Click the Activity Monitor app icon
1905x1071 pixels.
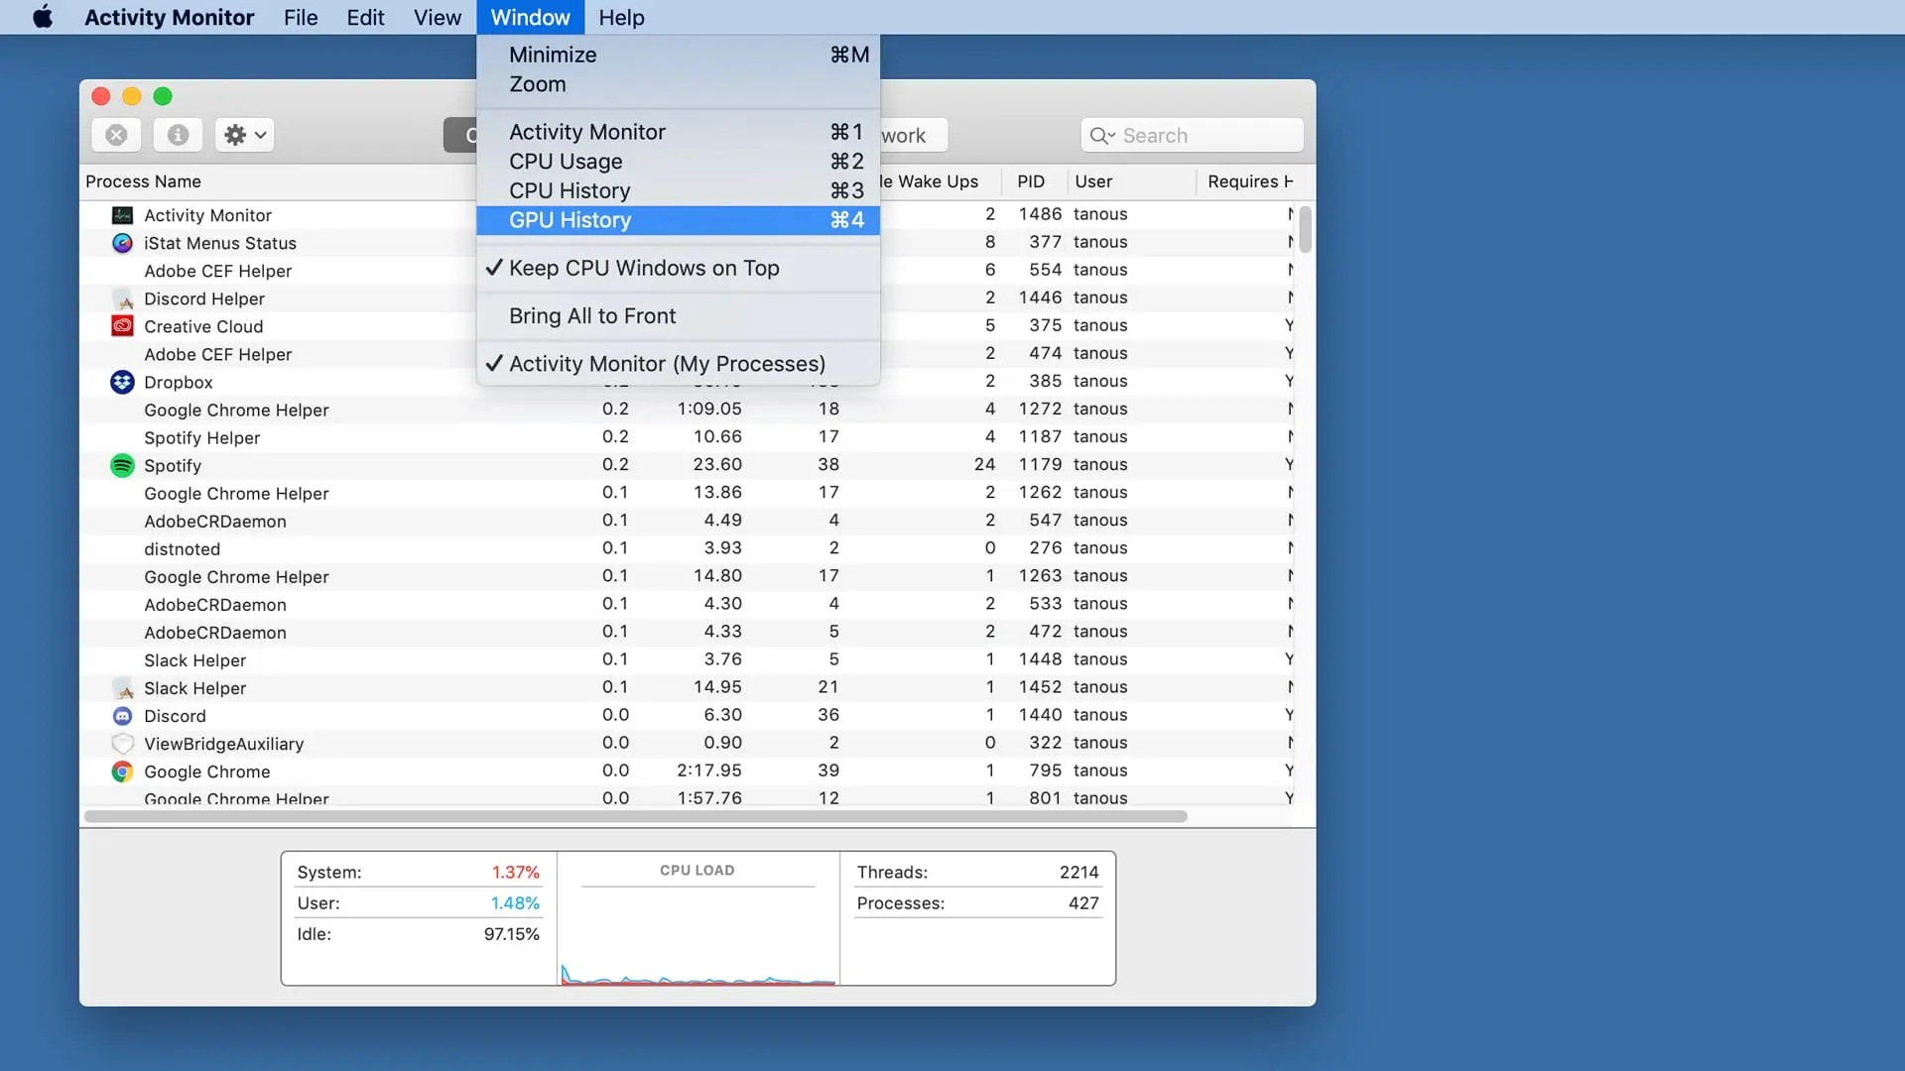pos(122,214)
